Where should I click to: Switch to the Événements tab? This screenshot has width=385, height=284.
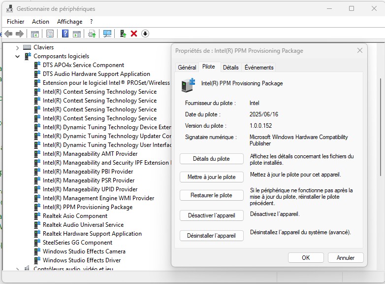click(x=259, y=68)
